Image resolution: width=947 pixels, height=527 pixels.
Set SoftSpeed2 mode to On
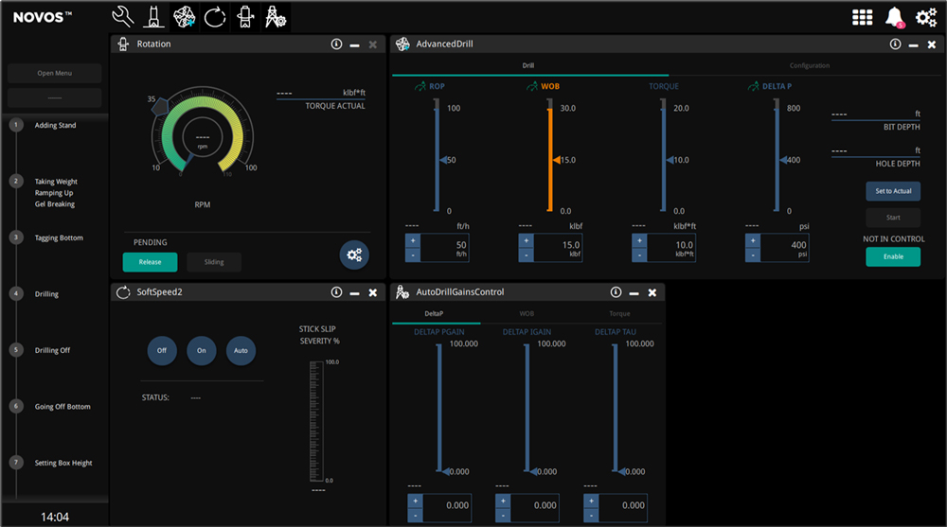click(201, 350)
